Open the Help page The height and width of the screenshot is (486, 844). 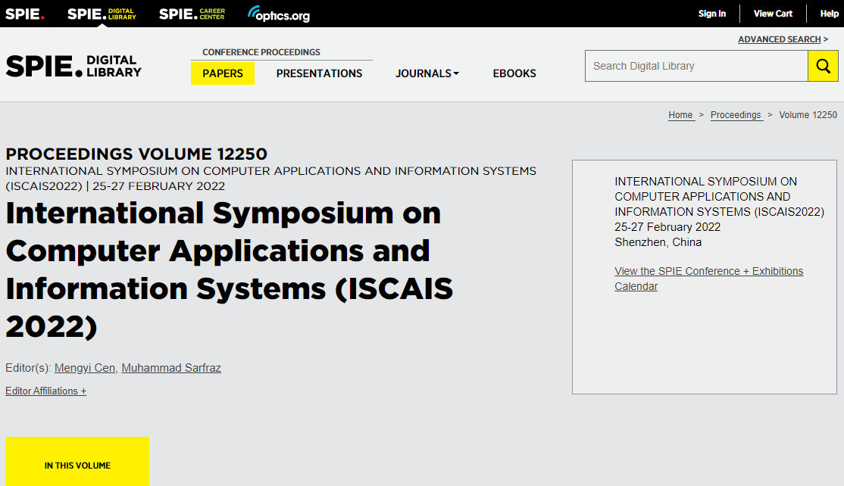(829, 14)
